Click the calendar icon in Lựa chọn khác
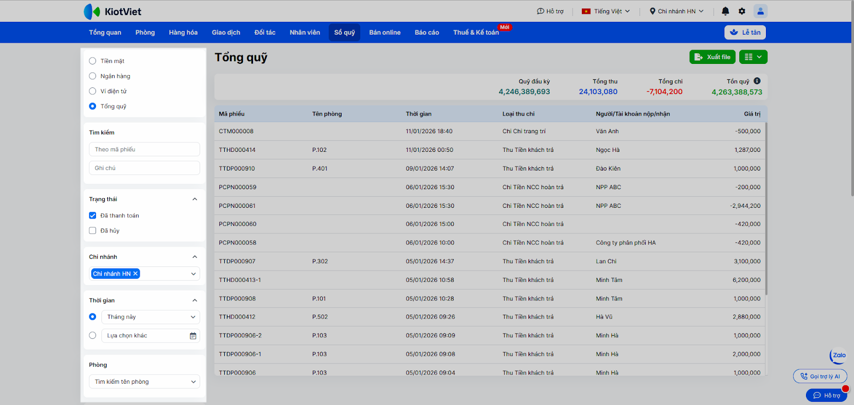Image resolution: width=854 pixels, height=405 pixels. click(x=193, y=336)
